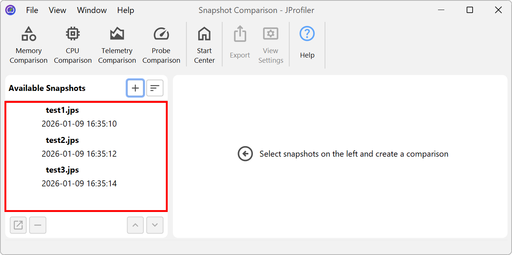512x255 pixels.
Task: Open the CPU Comparison tool
Action: coord(73,45)
